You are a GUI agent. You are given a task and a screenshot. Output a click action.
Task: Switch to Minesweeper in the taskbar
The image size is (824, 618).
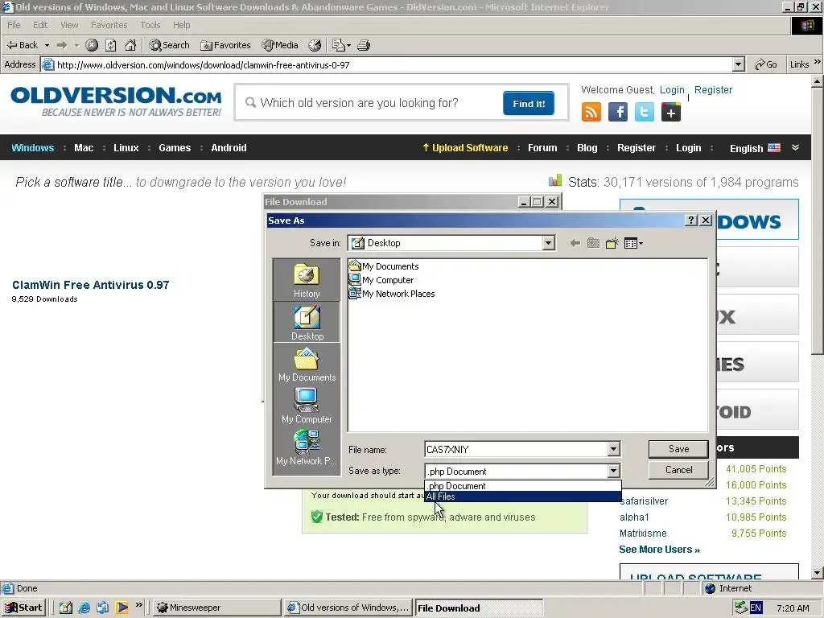216,608
